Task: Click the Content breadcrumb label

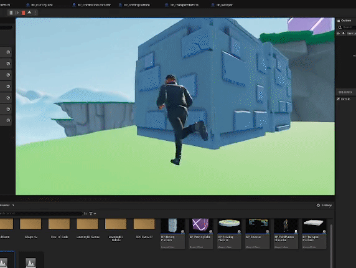Action: 4,205
